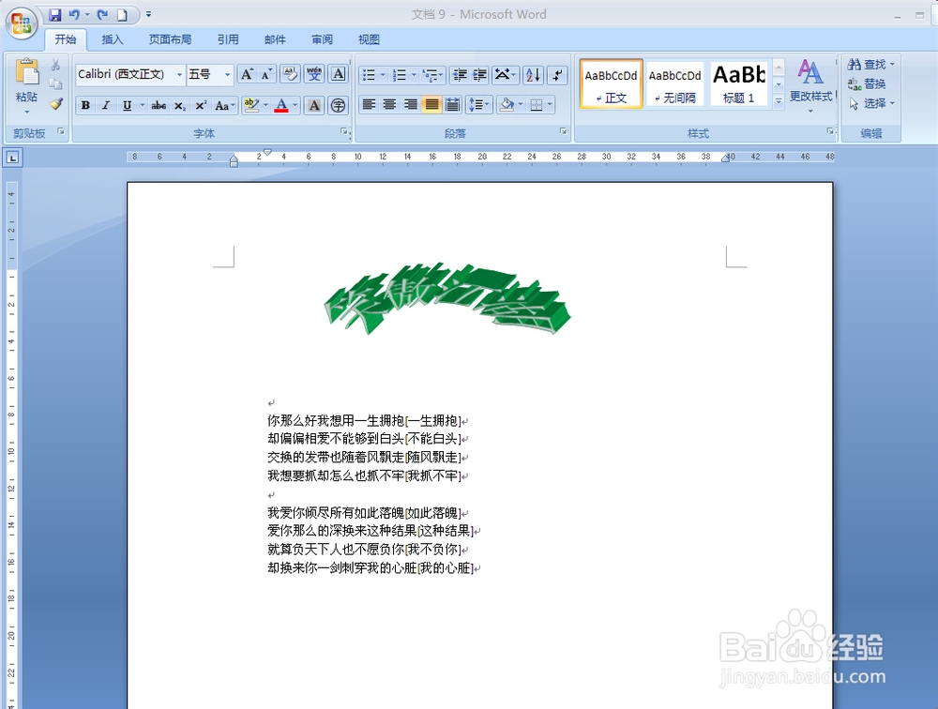This screenshot has width=938, height=709.
Task: Open the 查找 (Find) tool
Action: [870, 64]
